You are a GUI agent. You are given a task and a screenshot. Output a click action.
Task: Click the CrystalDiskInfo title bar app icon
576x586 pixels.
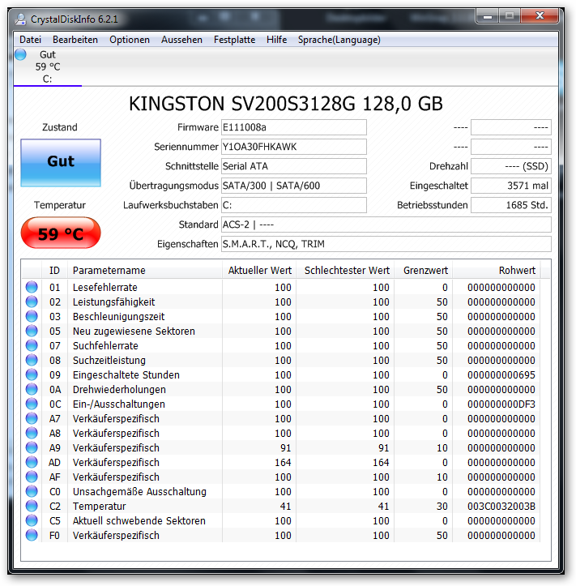[20, 19]
